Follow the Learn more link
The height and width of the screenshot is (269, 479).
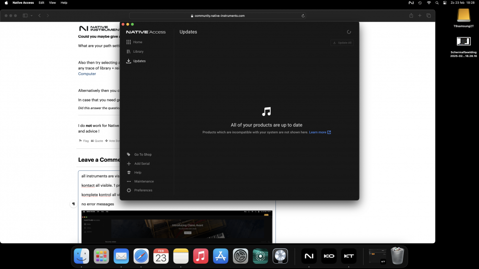pyautogui.click(x=320, y=132)
